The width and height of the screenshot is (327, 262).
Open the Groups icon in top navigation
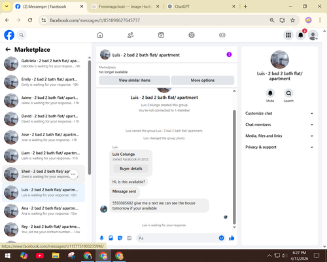click(x=192, y=35)
